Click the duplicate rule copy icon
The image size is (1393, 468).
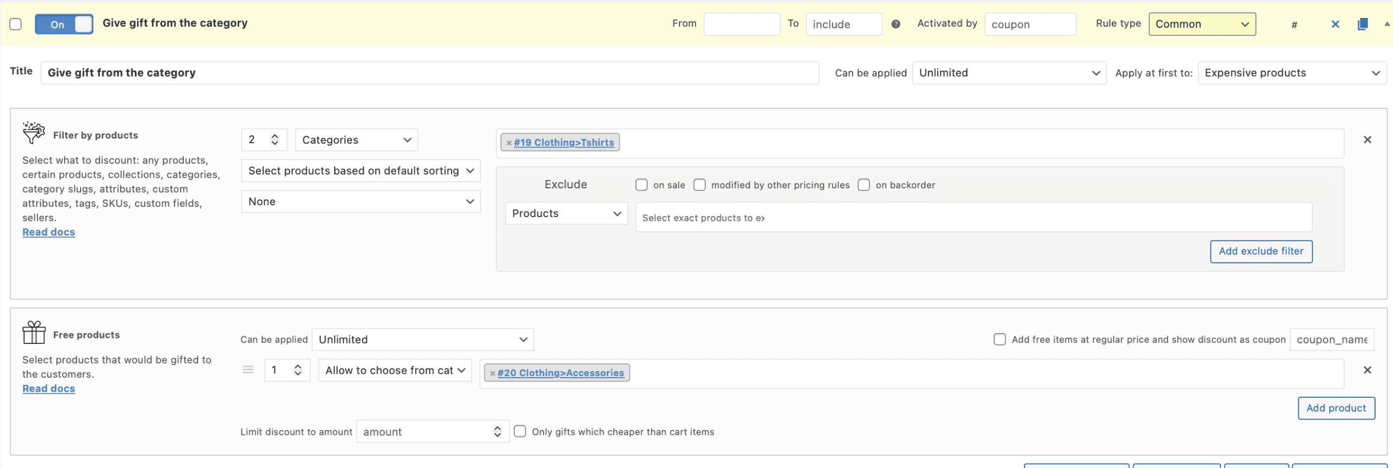point(1363,24)
